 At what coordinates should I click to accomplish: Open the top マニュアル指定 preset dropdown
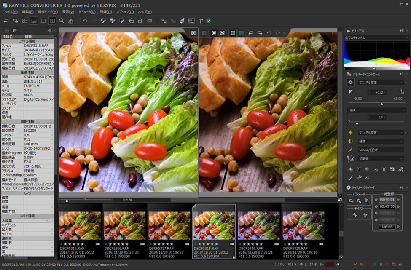coord(381,82)
